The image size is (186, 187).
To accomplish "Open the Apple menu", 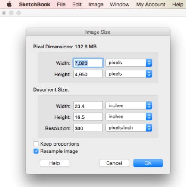I will (x=9, y=4).
